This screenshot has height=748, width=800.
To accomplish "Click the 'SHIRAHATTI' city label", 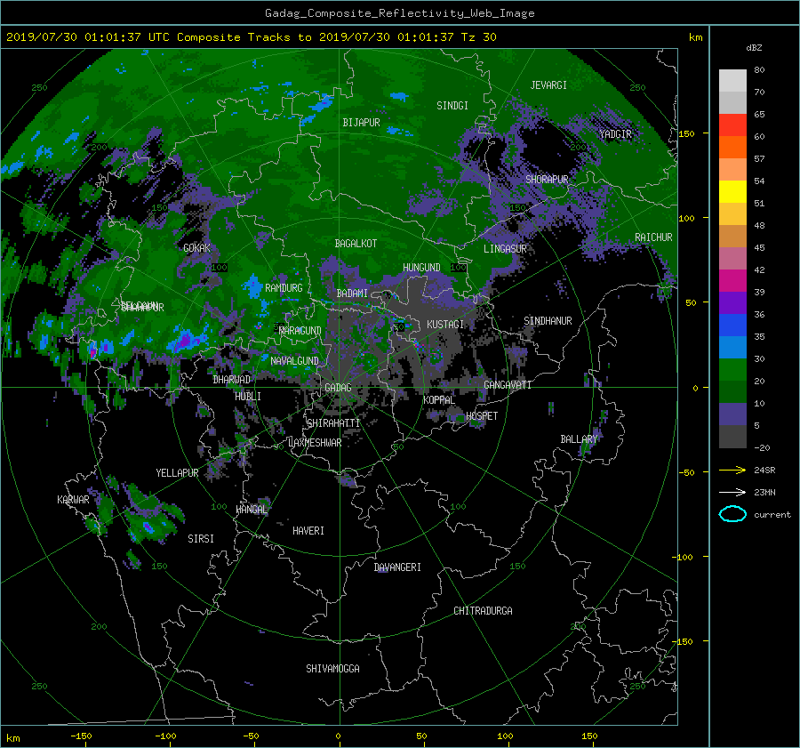I will 333,423.
